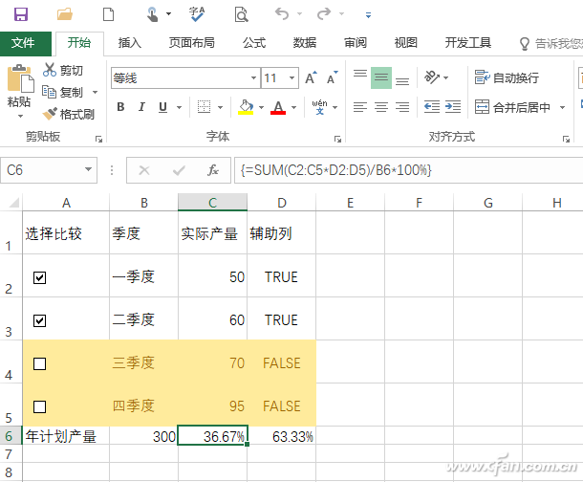
Task: Decrease indent icon
Action: (x=432, y=107)
